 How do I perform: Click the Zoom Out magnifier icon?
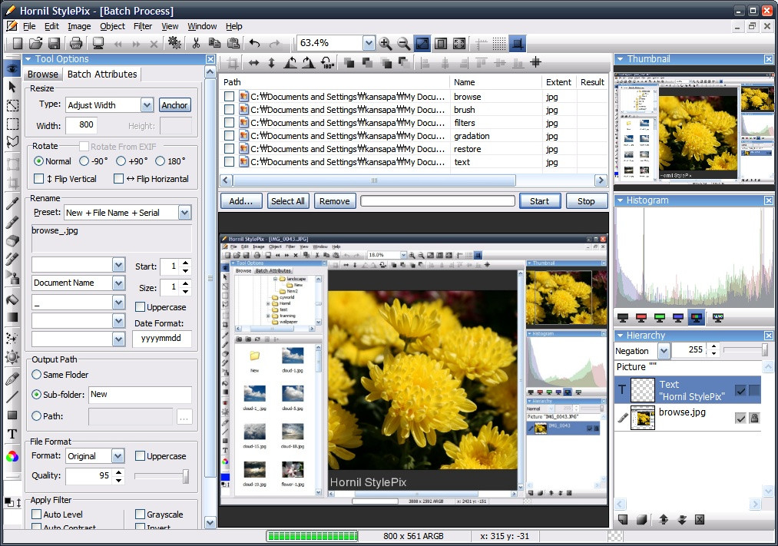[404, 44]
